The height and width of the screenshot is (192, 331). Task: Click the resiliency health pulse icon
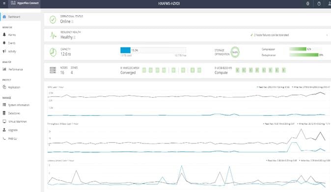53,35
